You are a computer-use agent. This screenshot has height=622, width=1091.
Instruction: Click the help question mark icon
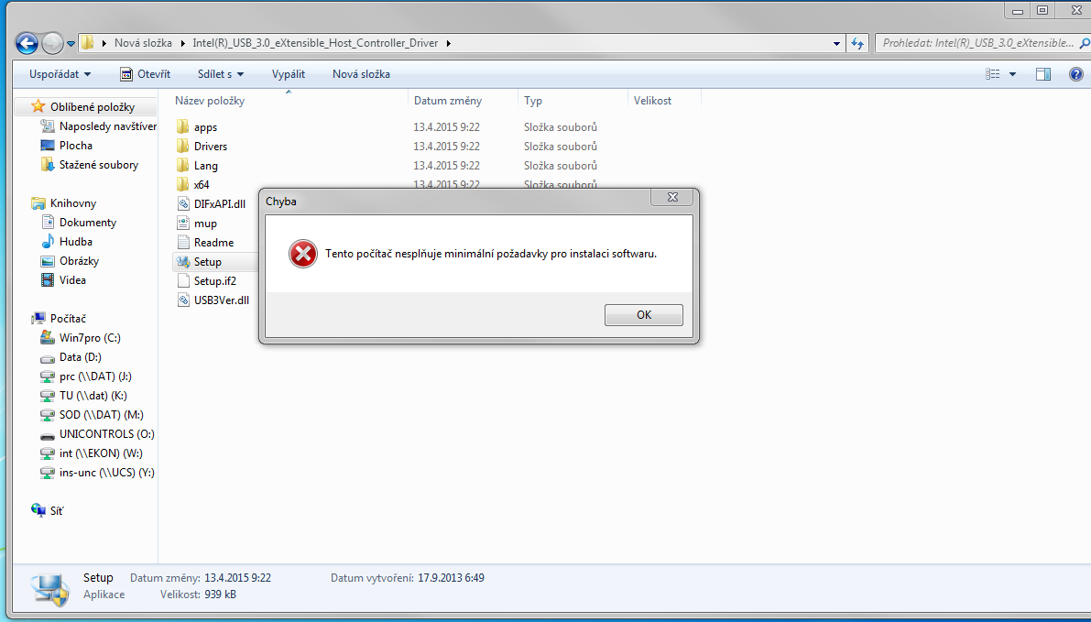pos(1075,74)
